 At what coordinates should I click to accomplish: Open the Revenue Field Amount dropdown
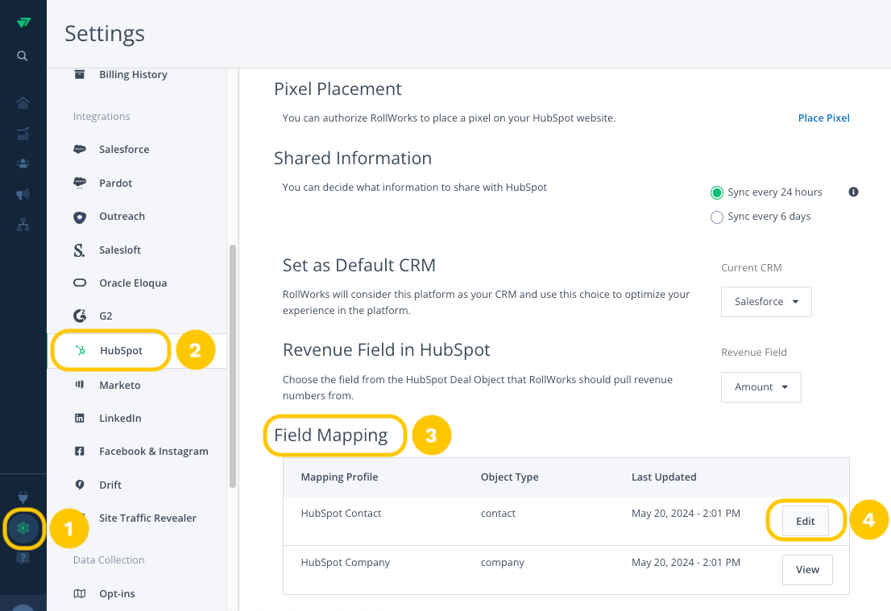(x=760, y=386)
